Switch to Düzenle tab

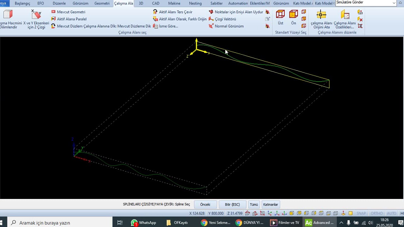pos(59,3)
